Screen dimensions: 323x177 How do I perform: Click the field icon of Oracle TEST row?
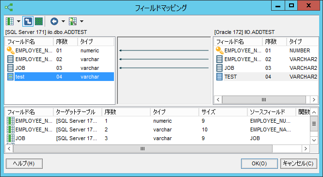tap(219, 77)
